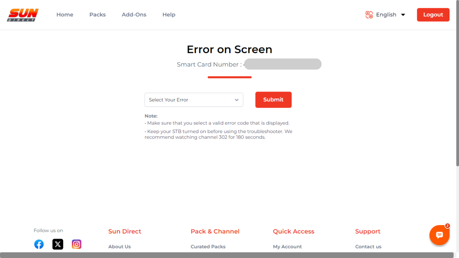Click the Sun Direct logo
459x258 pixels.
(23, 15)
